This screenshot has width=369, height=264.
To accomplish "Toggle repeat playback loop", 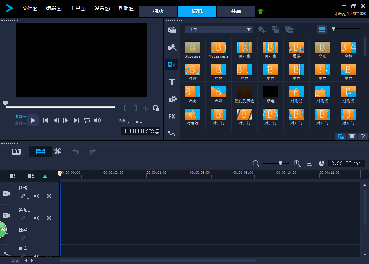I will (87, 120).
